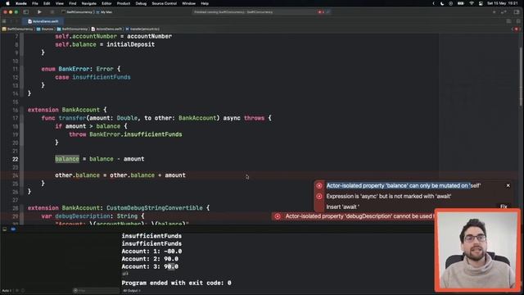Click the battery icon in the menu bar
Screen dimensions: 524x295
coord(460,3)
